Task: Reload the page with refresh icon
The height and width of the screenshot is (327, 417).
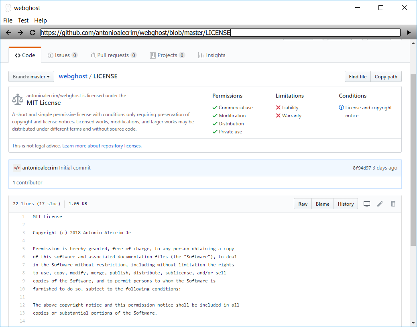Action: pos(33,33)
